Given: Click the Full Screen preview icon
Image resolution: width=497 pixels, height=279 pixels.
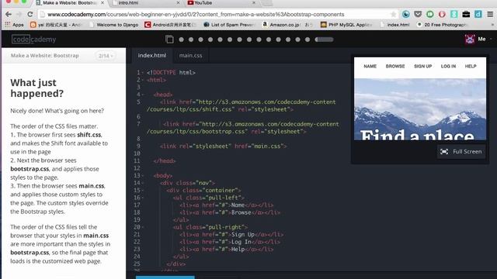Looking at the screenshot, I should [x=444, y=152].
